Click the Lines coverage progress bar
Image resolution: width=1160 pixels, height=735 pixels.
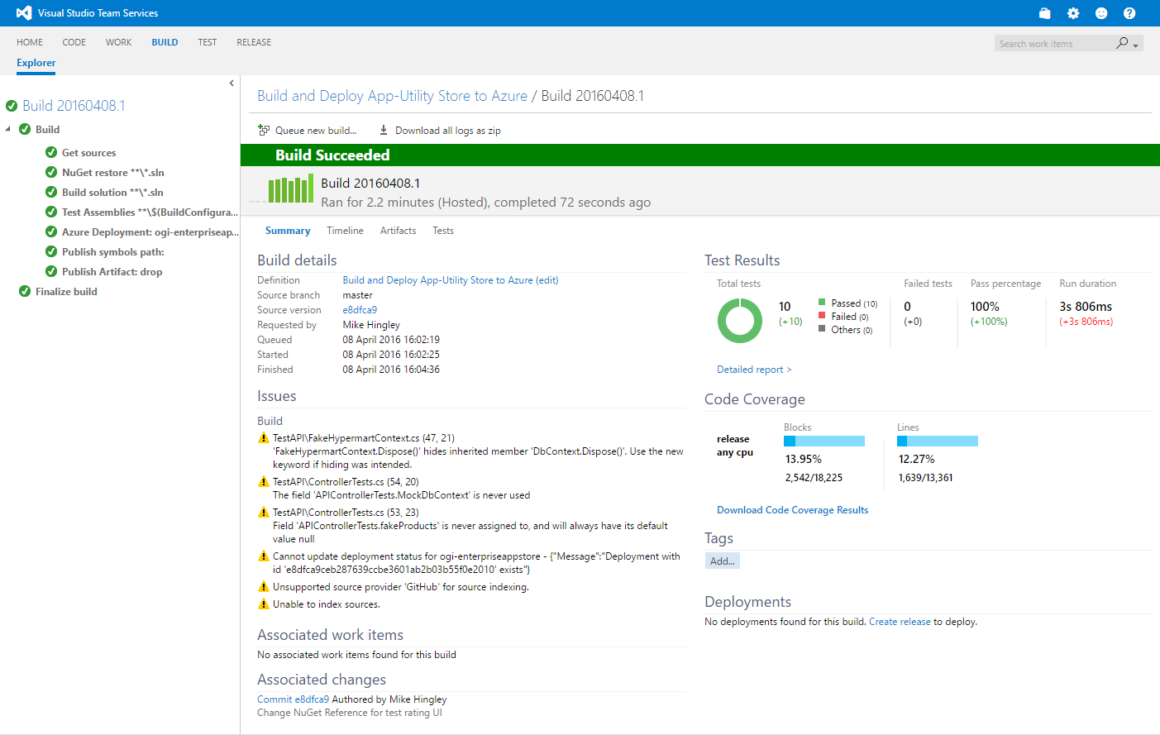click(938, 441)
